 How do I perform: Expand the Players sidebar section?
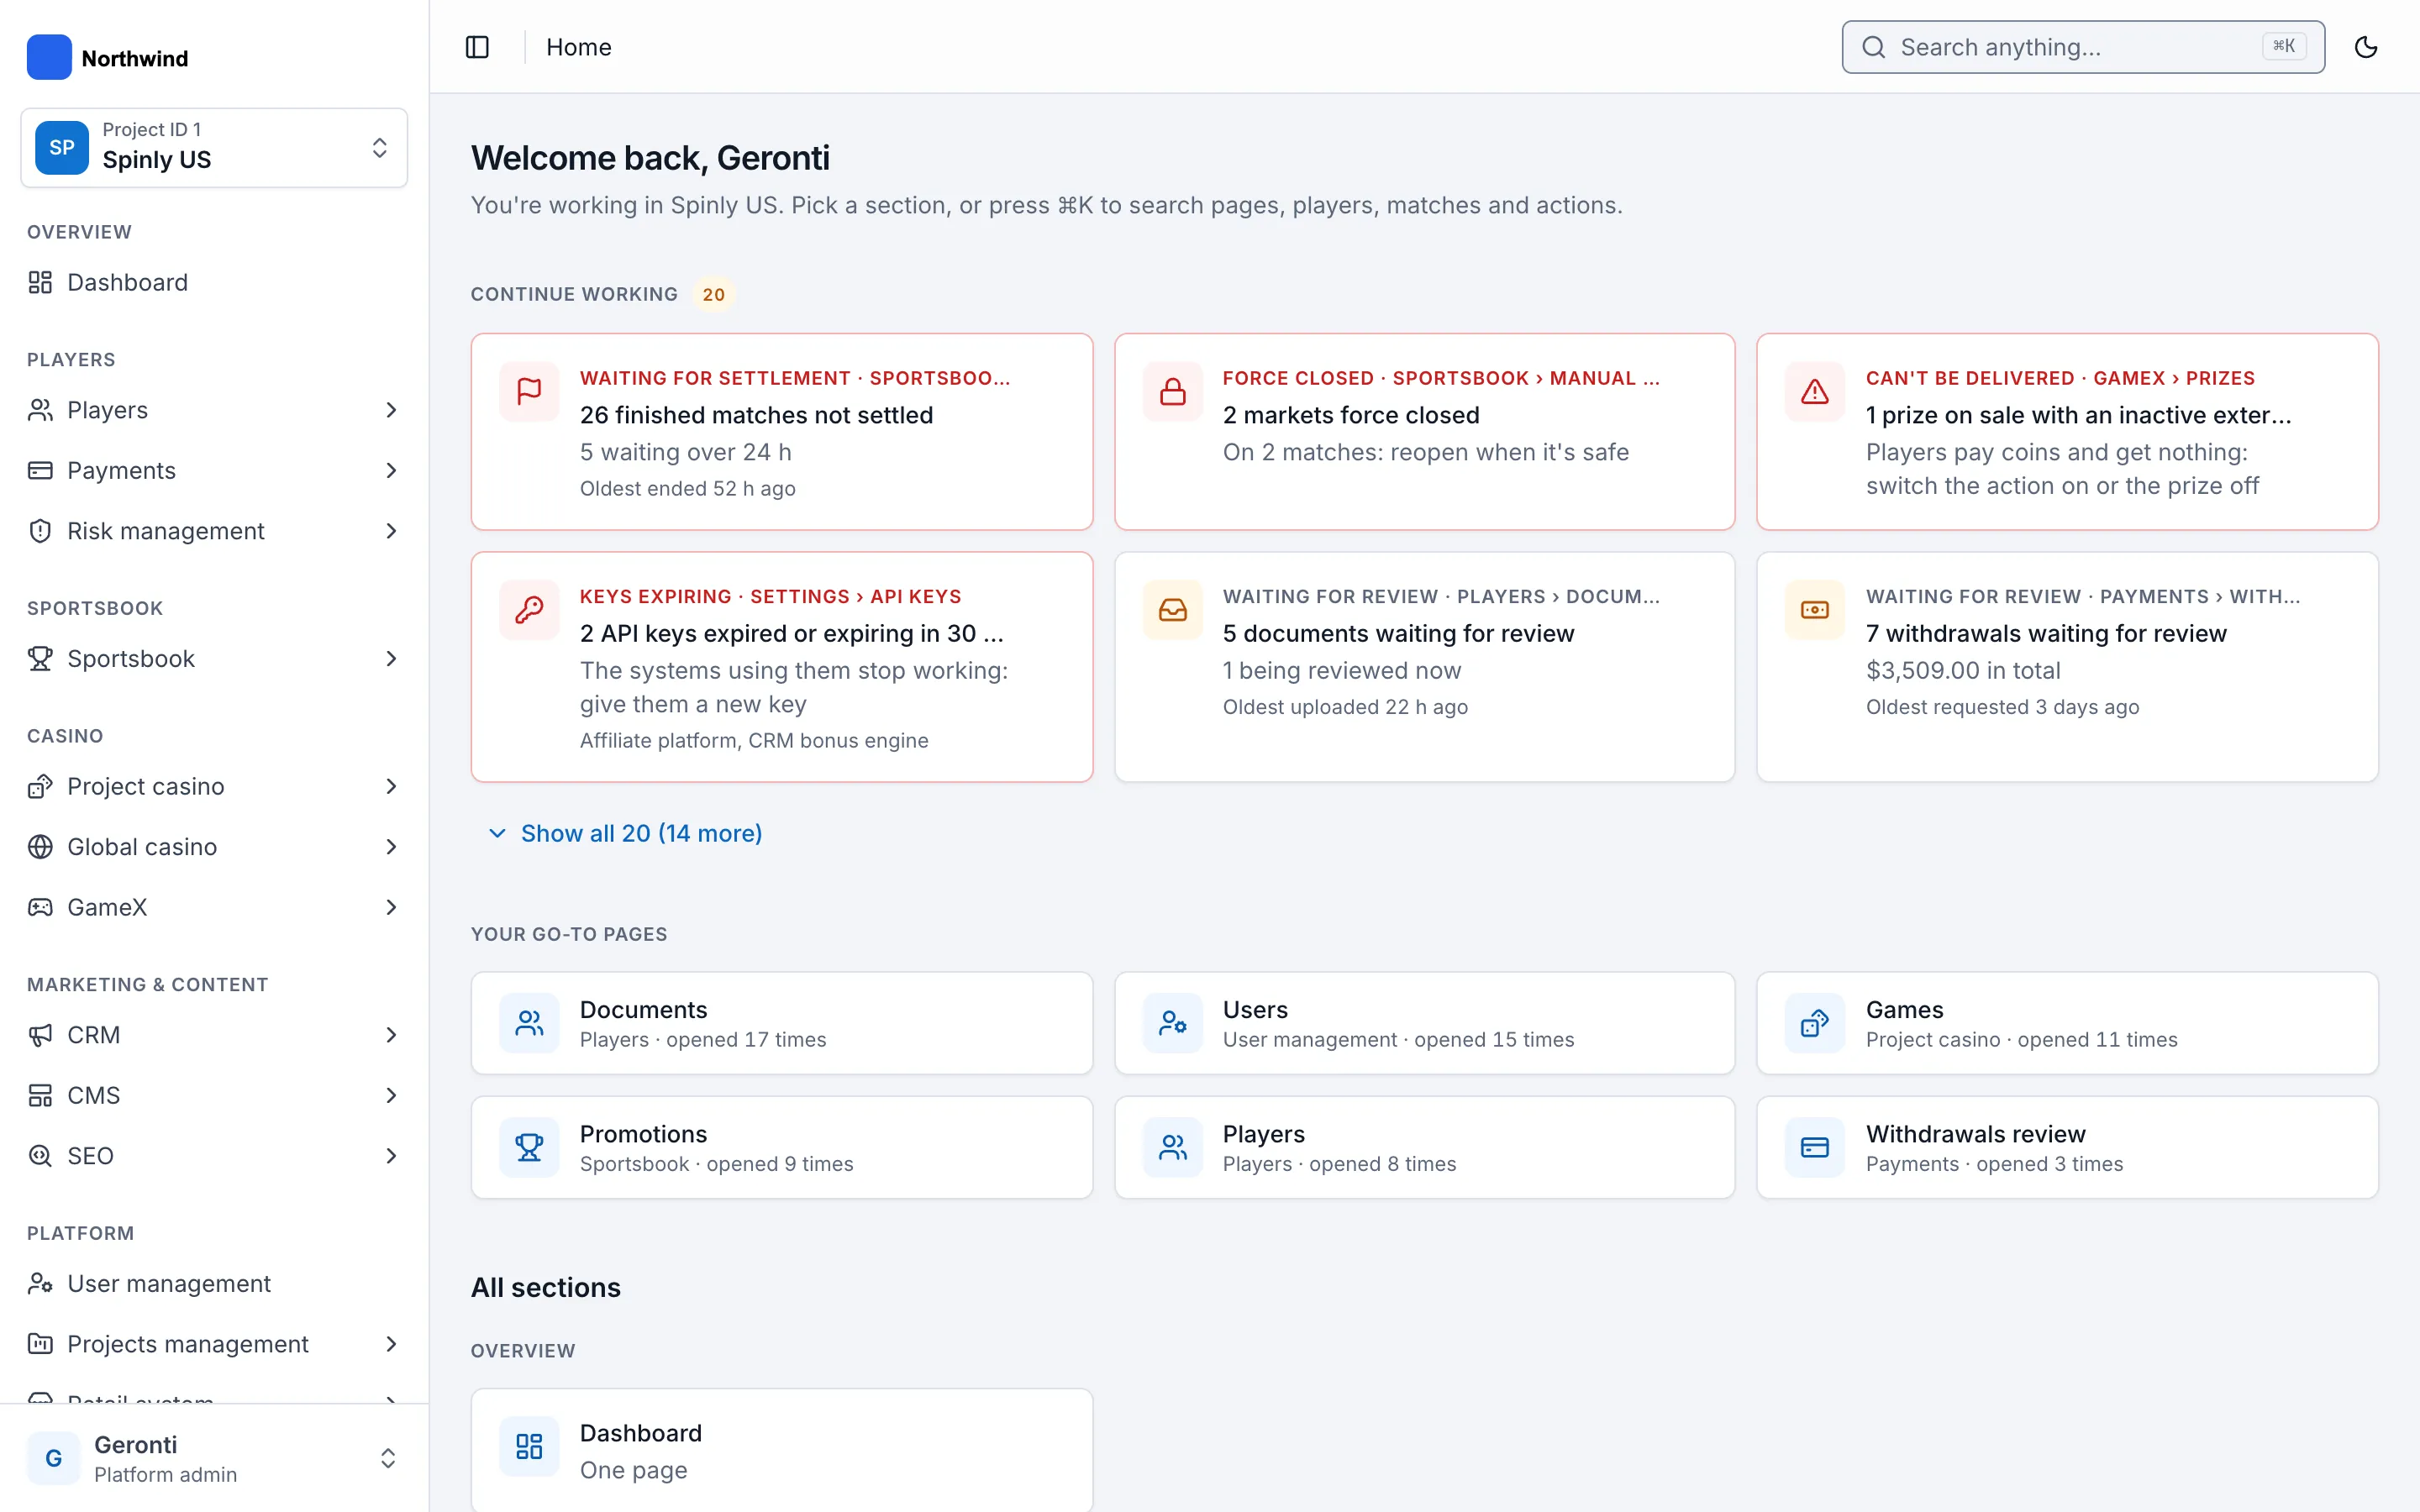point(214,410)
